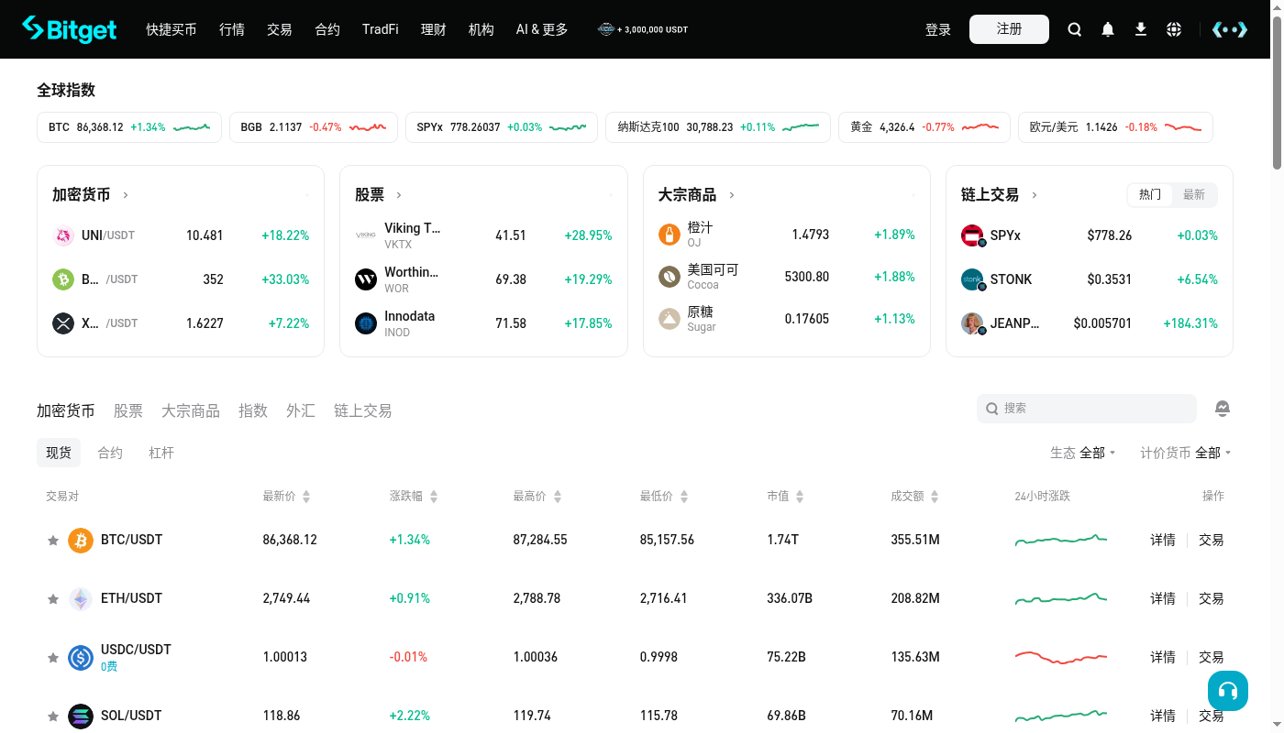Screen dimensions: 1284x733
Task: Click the USDC coin icon
Action: (81, 657)
